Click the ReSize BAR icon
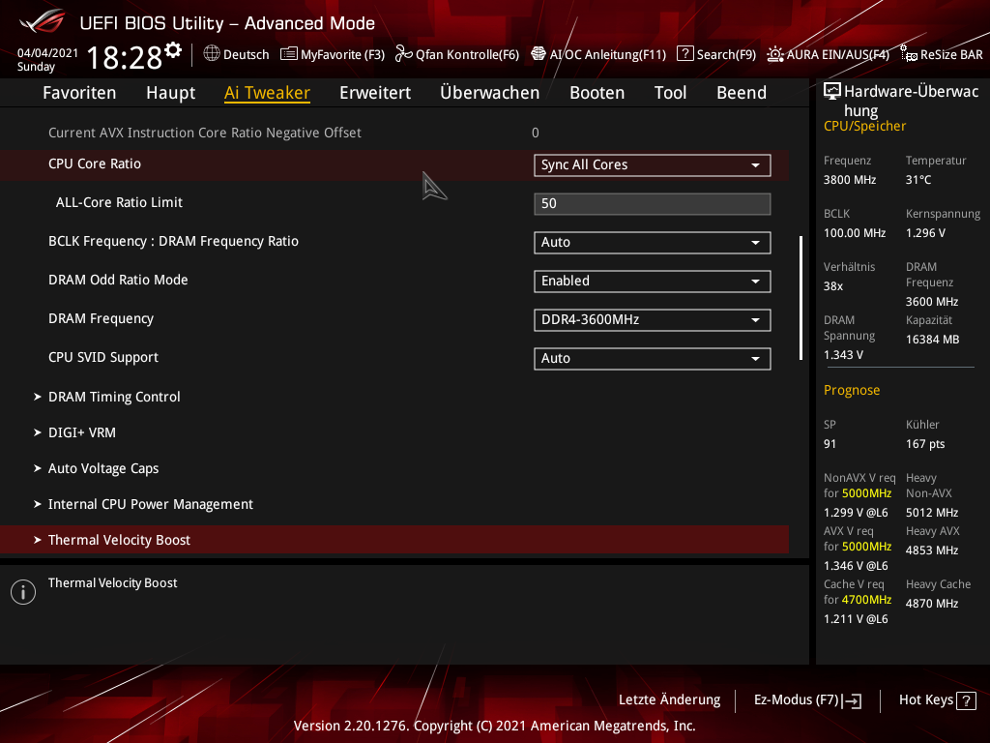Image resolution: width=990 pixels, height=743 pixels. [x=909, y=54]
